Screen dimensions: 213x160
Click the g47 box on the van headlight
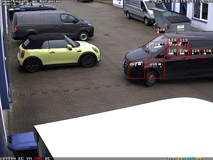136,70
